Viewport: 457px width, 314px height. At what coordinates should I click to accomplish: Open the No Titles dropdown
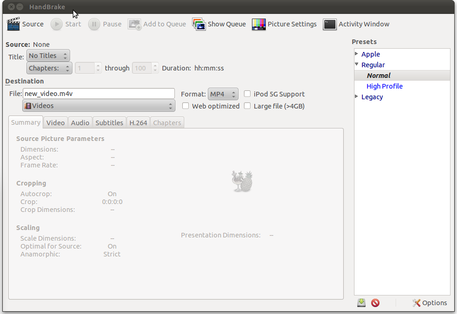[x=48, y=55]
